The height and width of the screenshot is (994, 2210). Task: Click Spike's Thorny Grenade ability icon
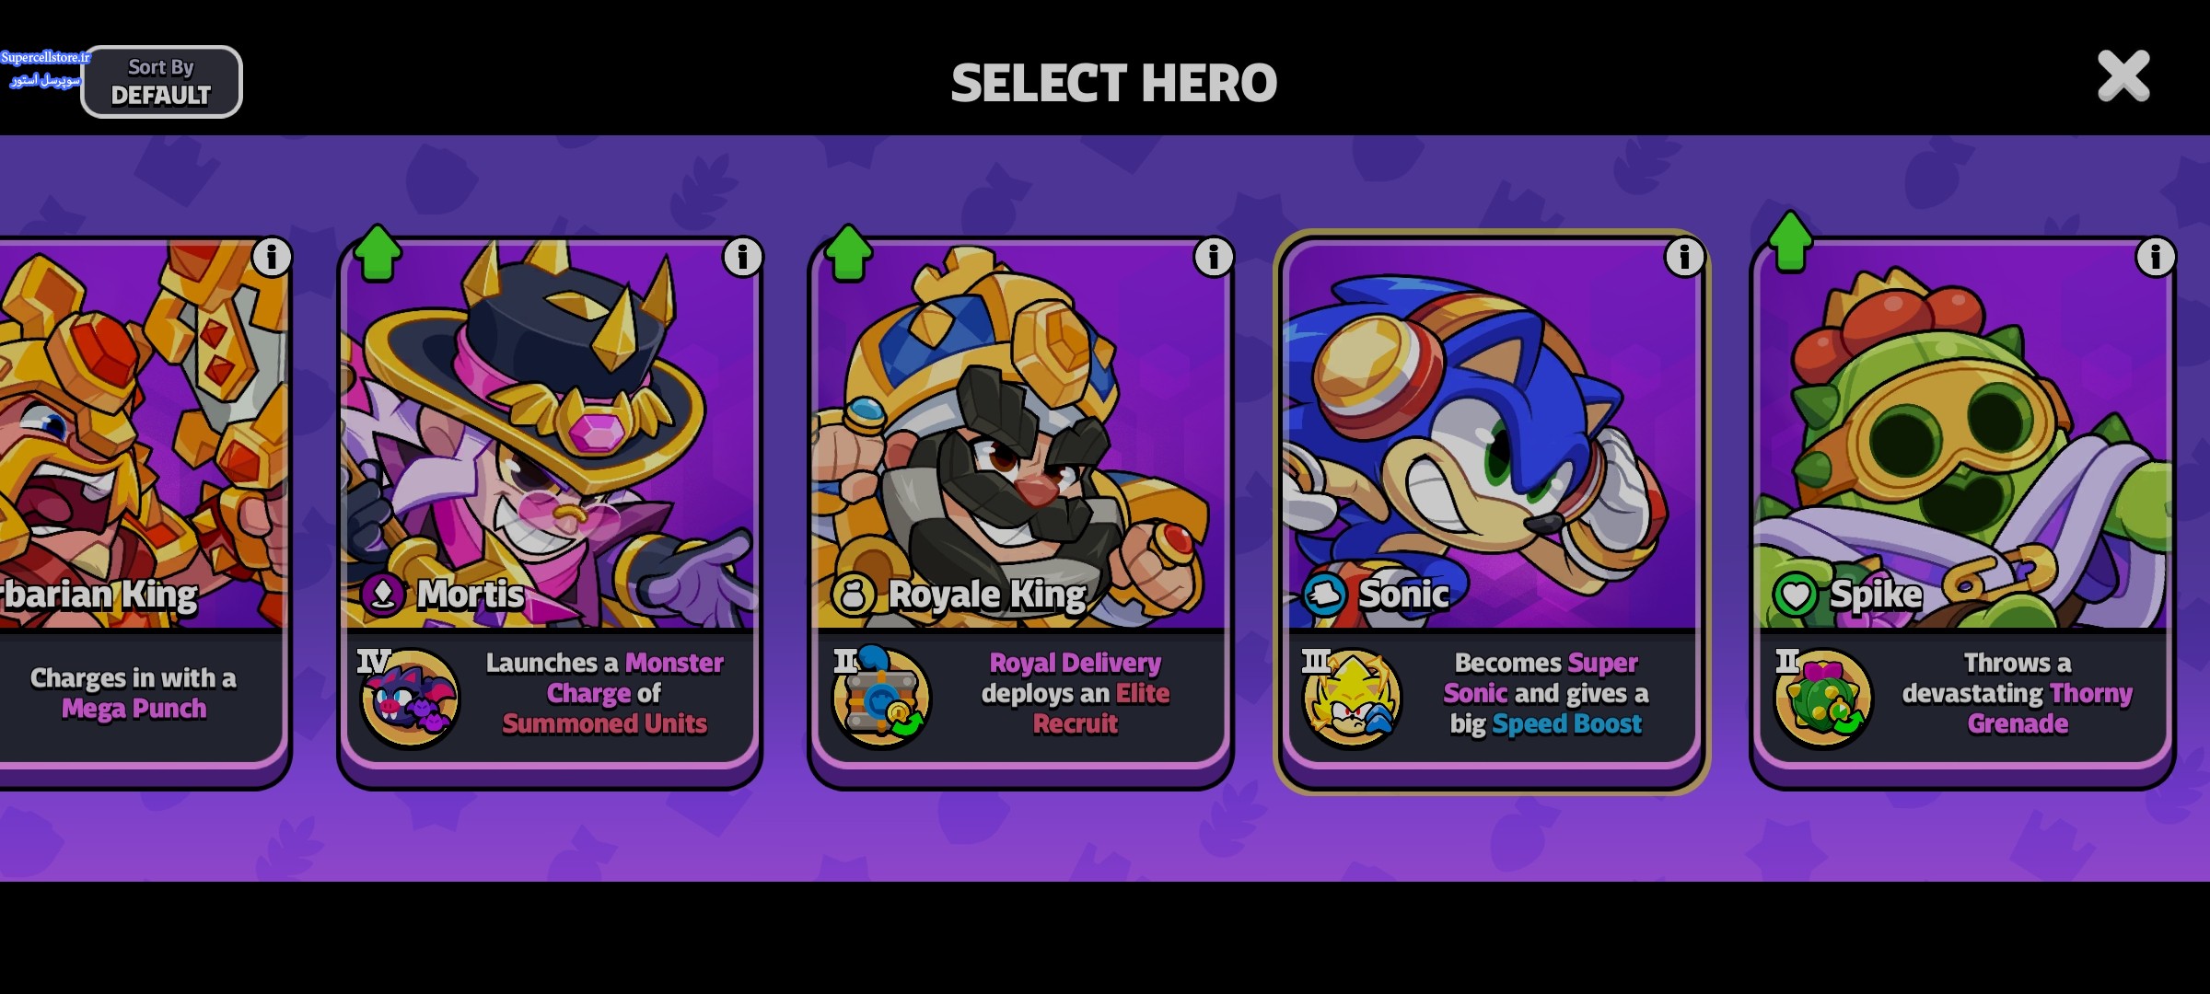coord(1822,698)
